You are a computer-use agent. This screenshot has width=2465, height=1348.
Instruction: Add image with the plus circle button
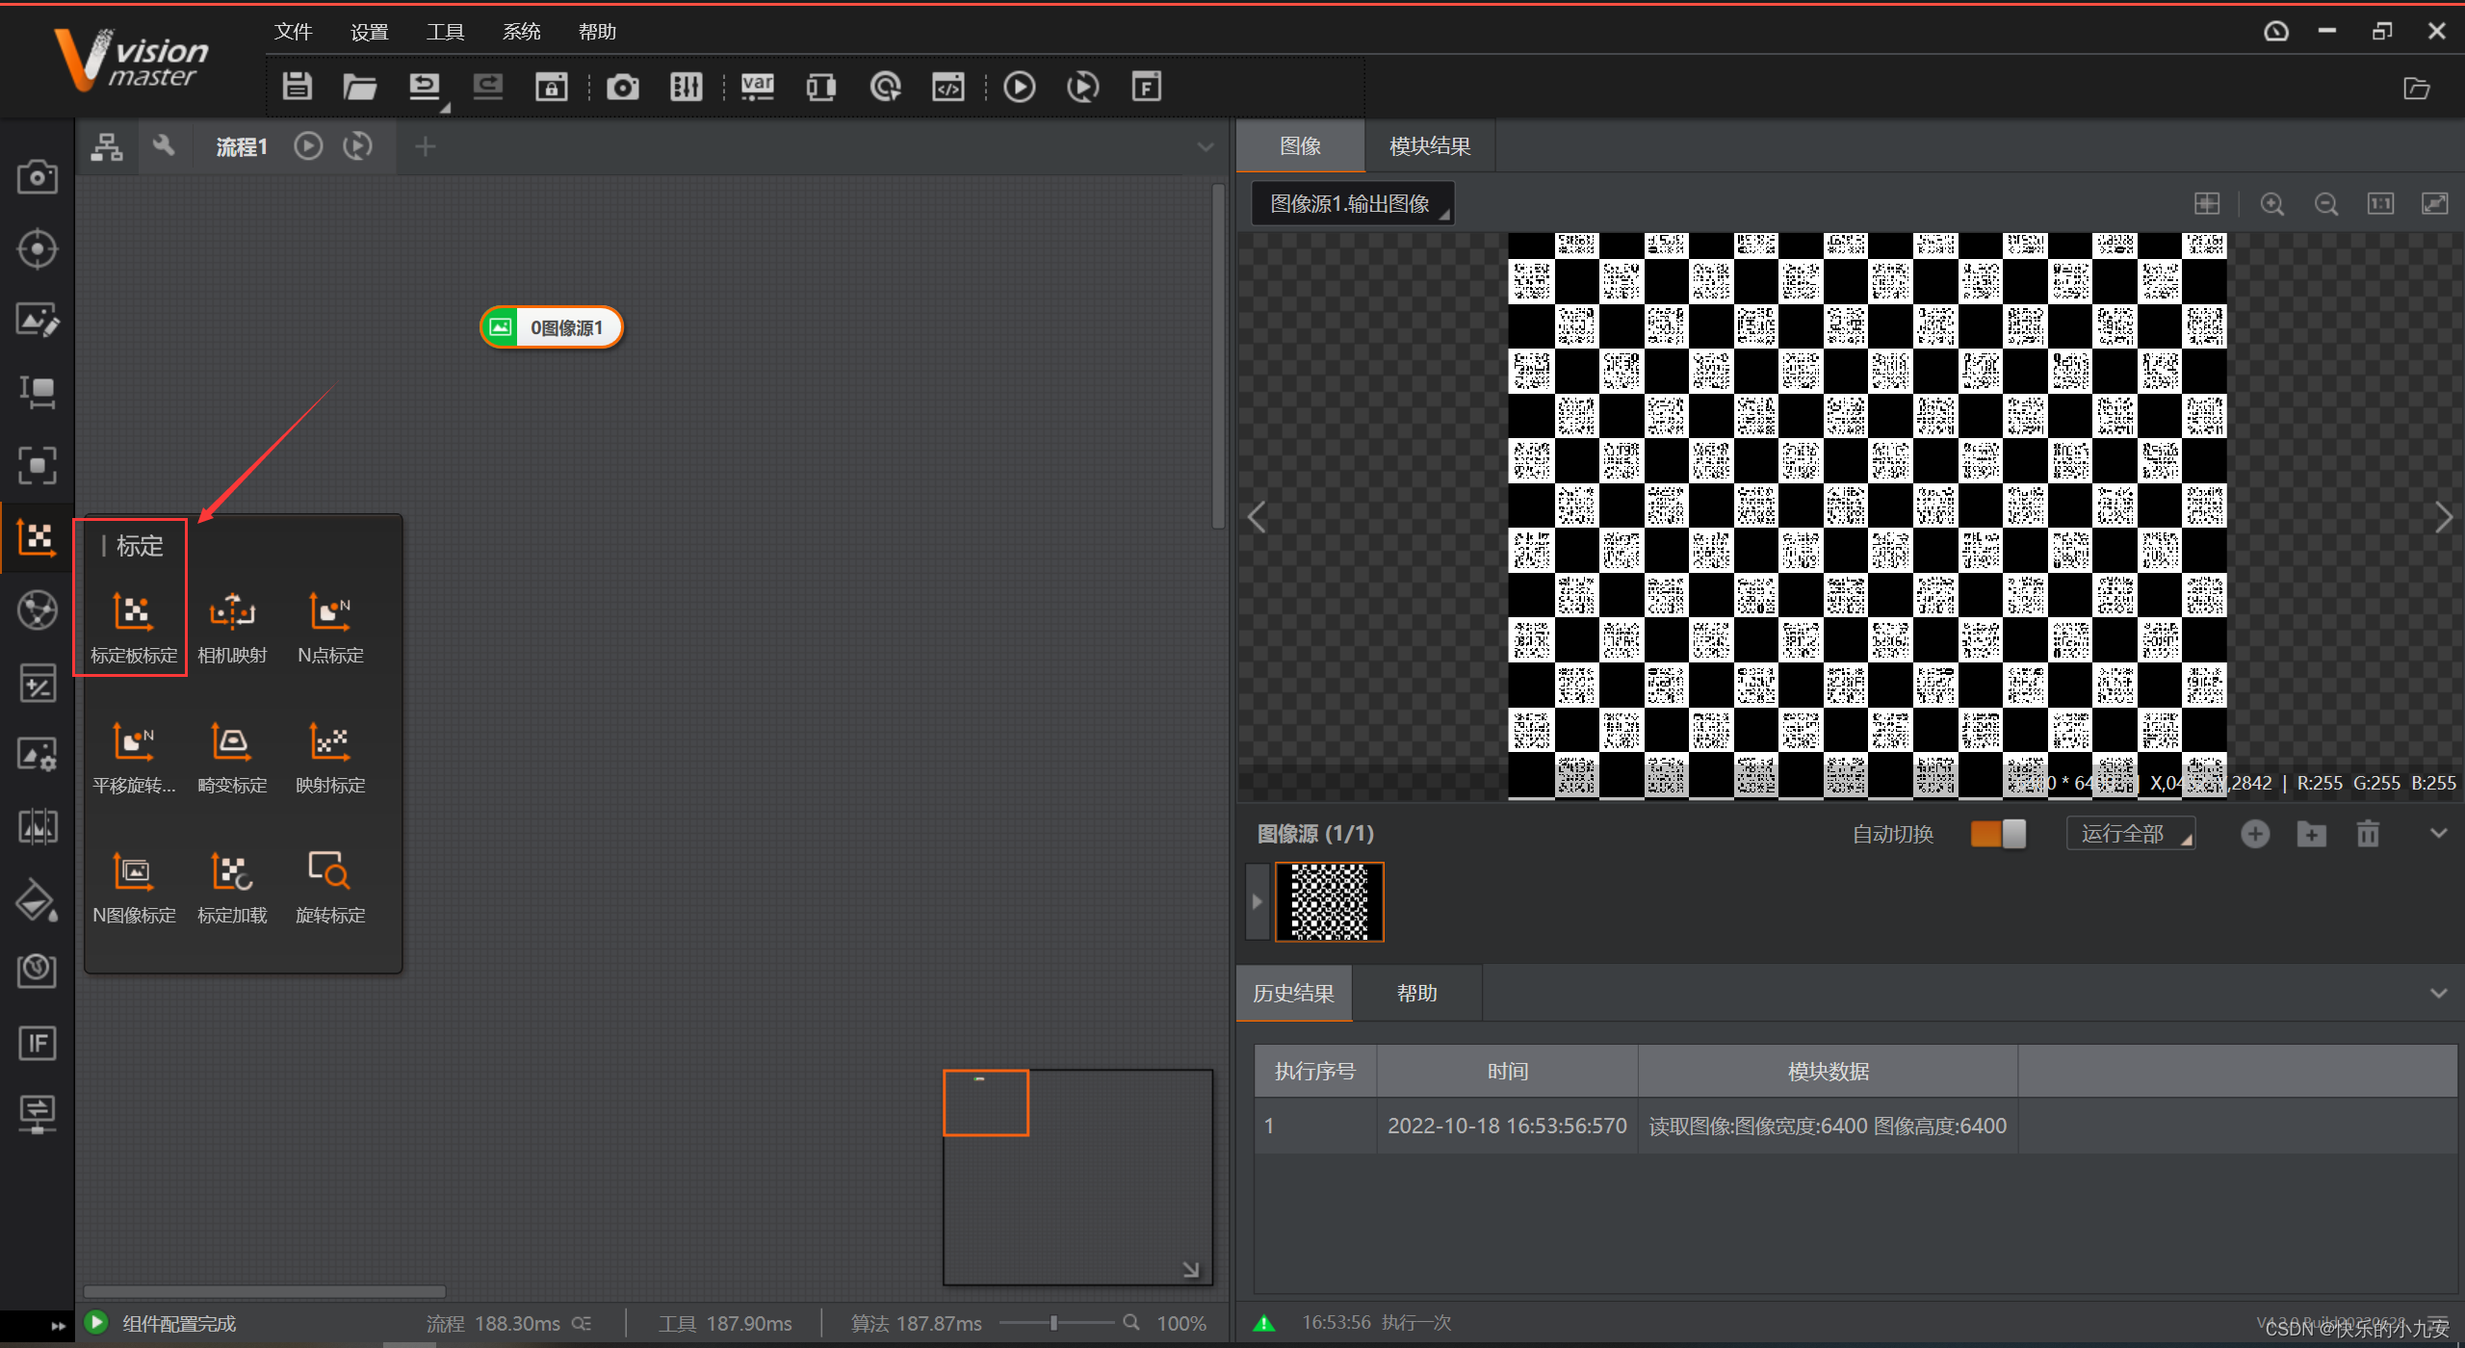[2255, 834]
